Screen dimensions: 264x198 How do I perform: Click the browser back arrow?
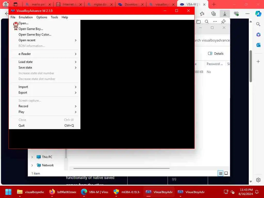[6, 14]
